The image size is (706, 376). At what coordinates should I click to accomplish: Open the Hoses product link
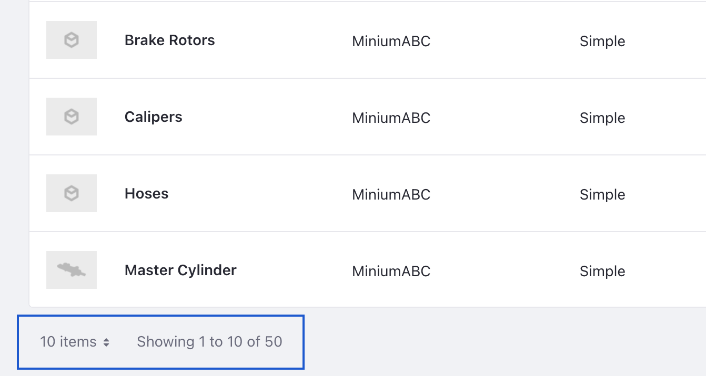pyautogui.click(x=147, y=194)
